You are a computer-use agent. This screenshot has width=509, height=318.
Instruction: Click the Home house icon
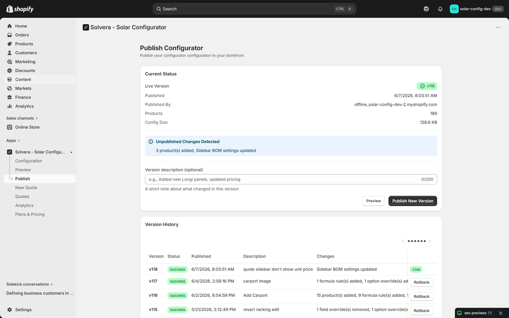[x=10, y=26]
